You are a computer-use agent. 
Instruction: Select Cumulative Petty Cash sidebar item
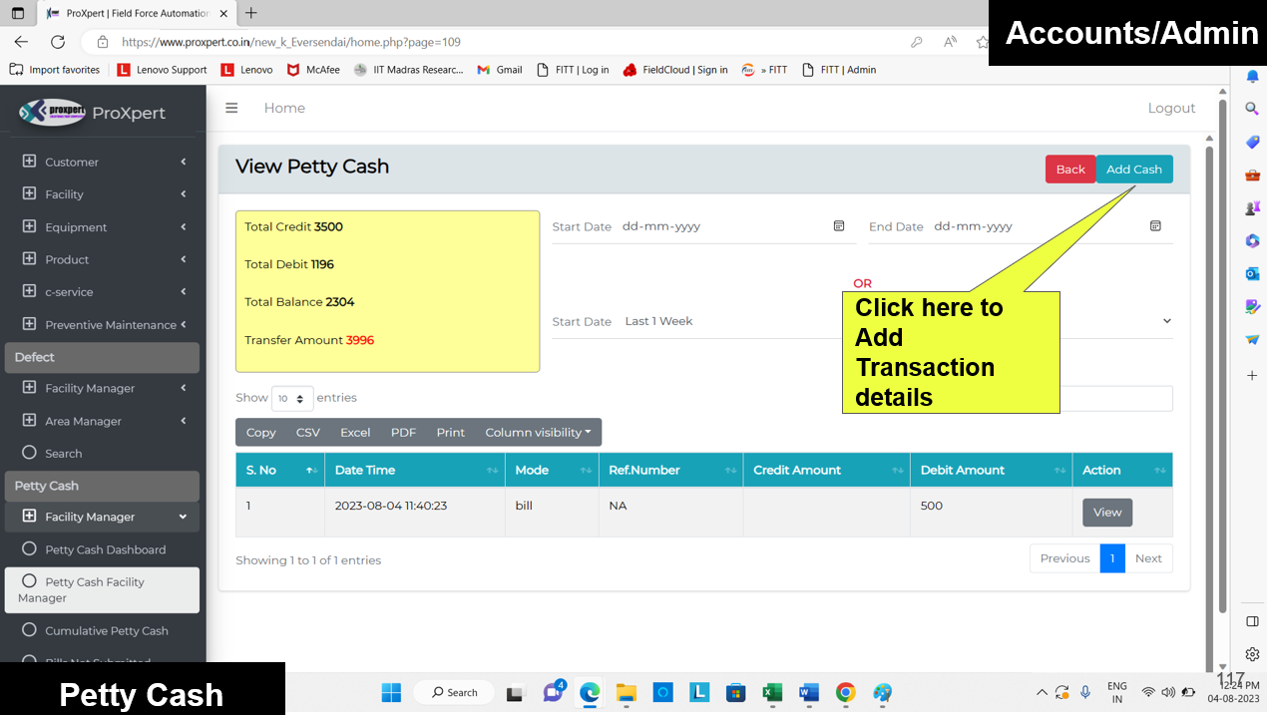coord(106,630)
